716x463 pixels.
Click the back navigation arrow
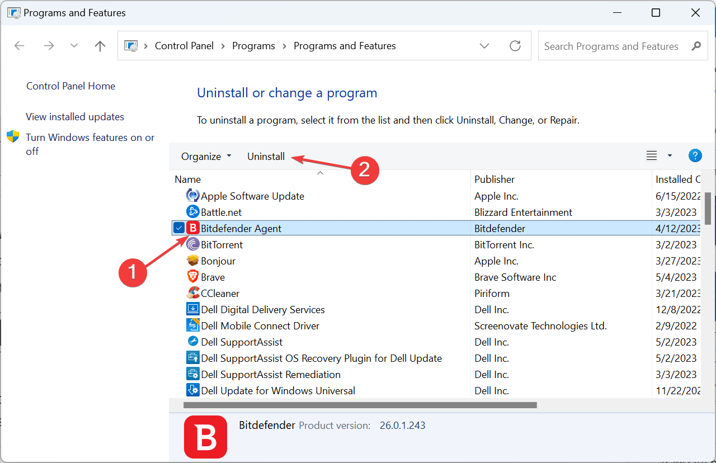[x=19, y=46]
